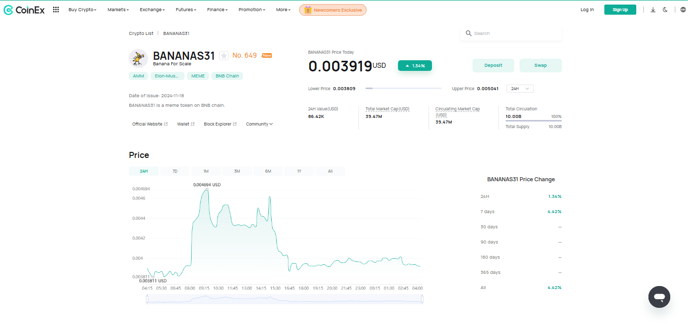Click the Log In button
Screen dimensions: 688x323
587,10
